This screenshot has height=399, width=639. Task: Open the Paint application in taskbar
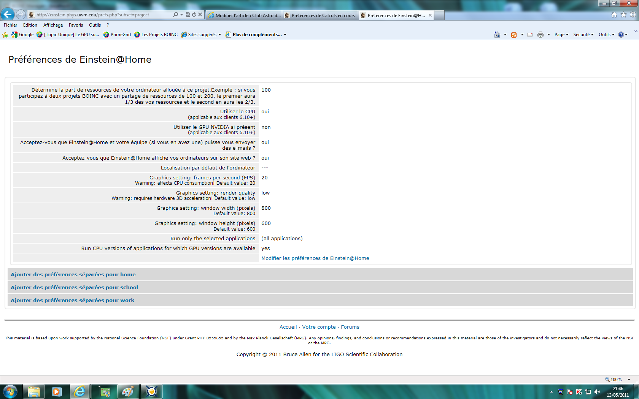coord(128,391)
